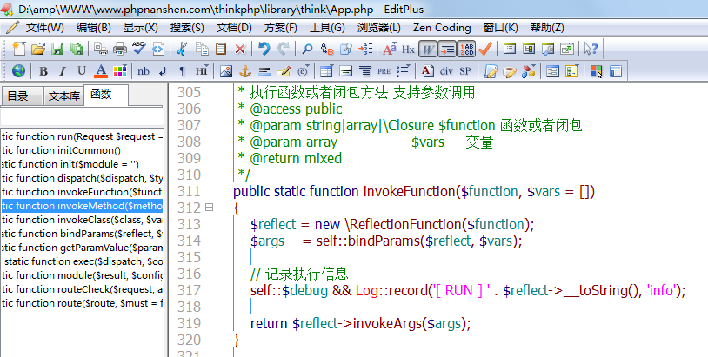The image size is (708, 357).
Task: Open the color palette grid dropdown
Action: pos(120,71)
